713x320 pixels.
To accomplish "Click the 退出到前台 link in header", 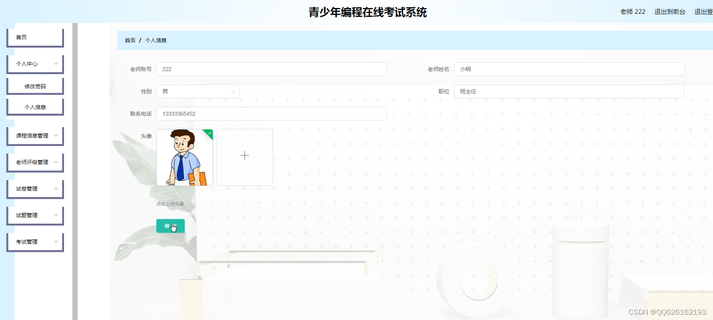I will point(670,12).
